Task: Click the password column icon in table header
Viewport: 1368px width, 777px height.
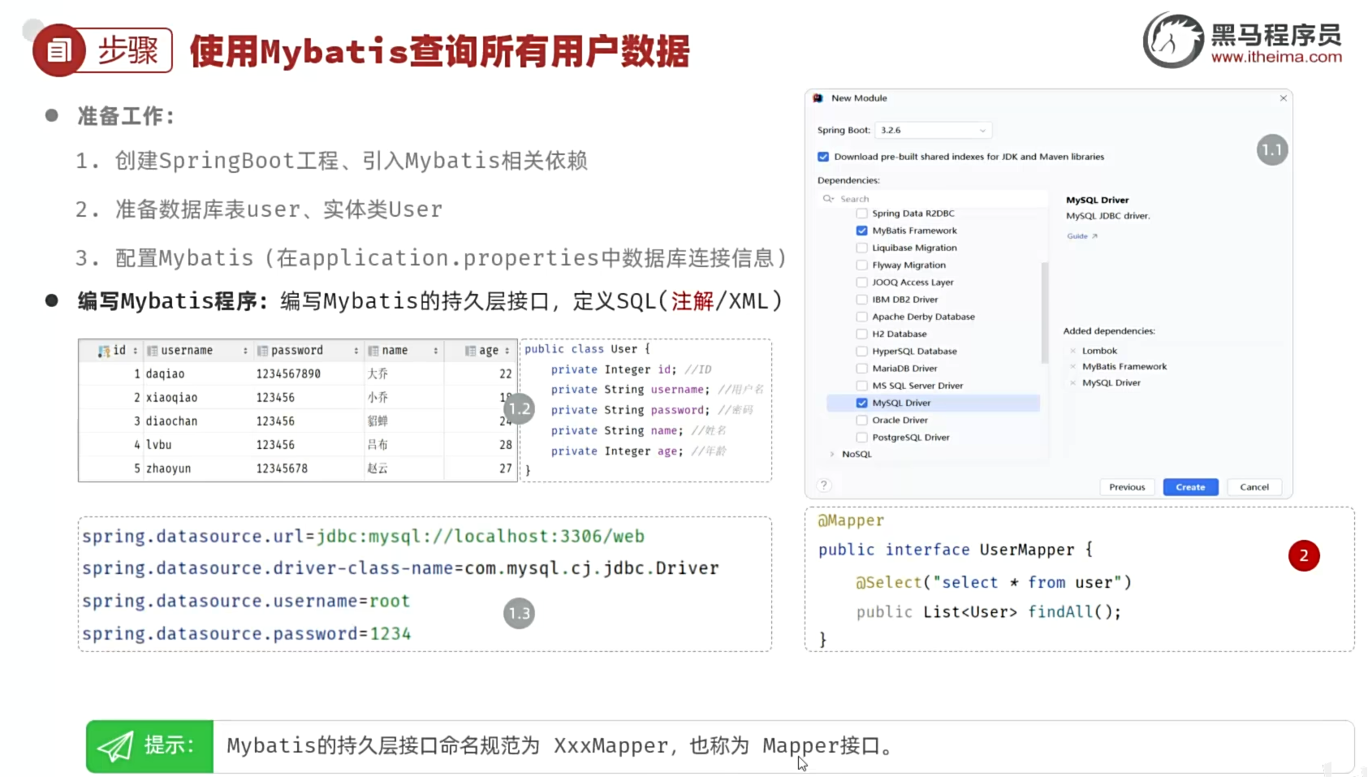Action: pyautogui.click(x=262, y=351)
